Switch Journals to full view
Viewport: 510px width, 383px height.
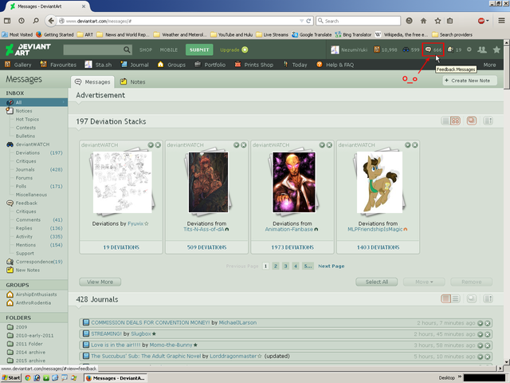[x=446, y=298]
